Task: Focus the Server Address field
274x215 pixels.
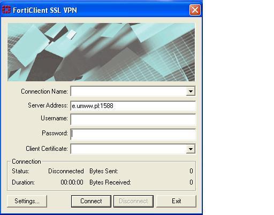Action: [x=133, y=106]
